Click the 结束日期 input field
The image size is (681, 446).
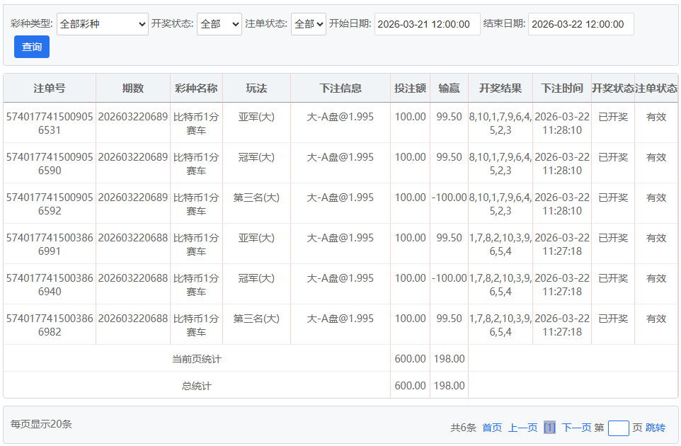coord(580,24)
